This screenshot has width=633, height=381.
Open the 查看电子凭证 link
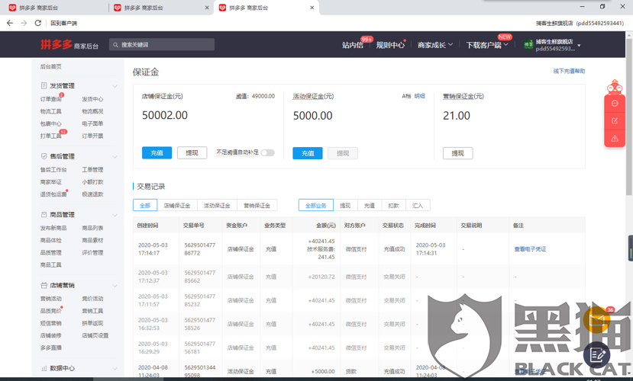point(530,249)
